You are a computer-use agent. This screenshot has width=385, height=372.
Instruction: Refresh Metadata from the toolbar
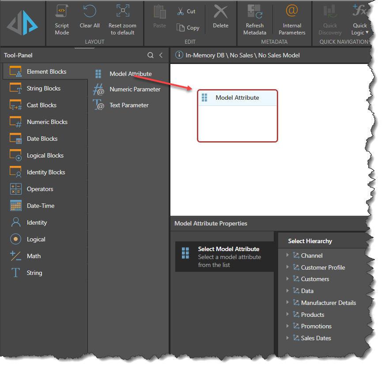pos(255,11)
